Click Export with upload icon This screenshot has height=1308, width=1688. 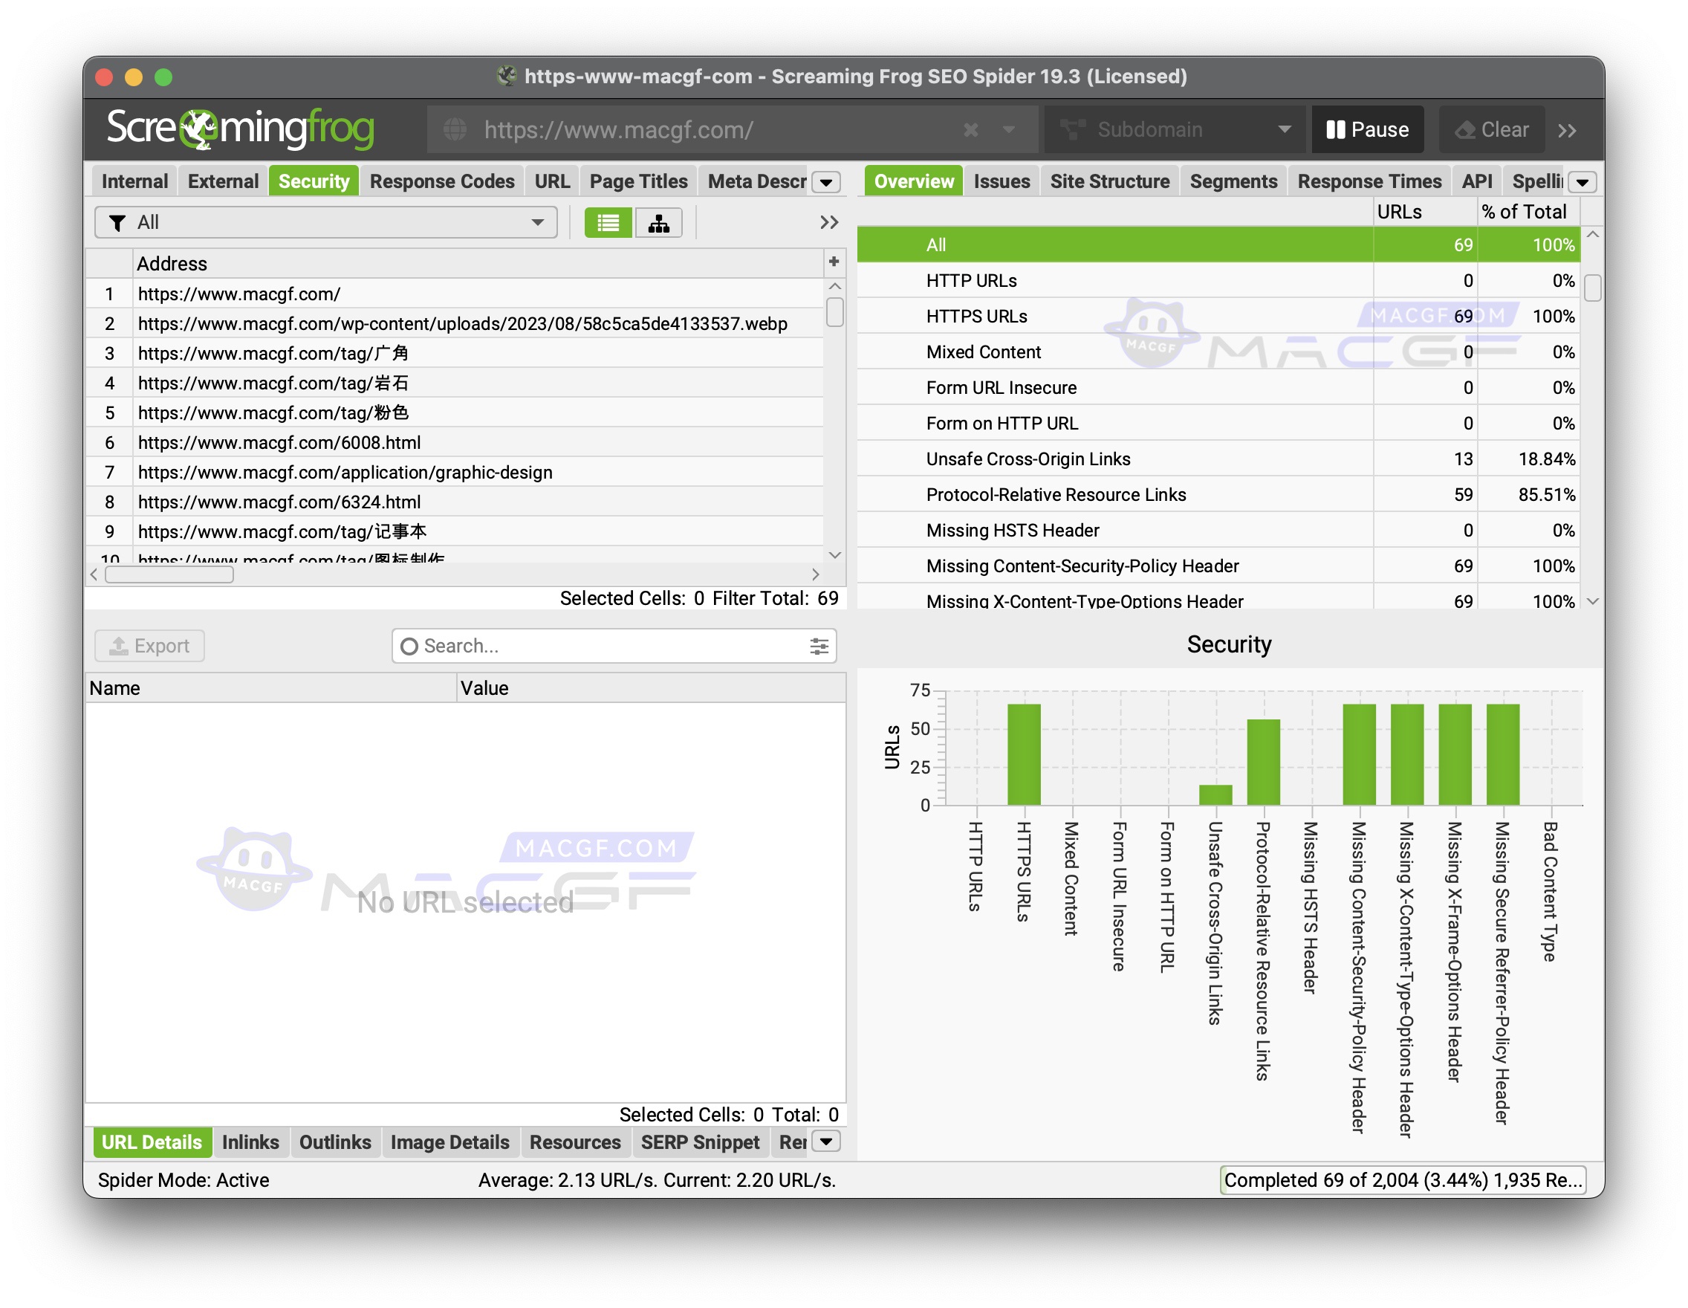[x=150, y=647]
